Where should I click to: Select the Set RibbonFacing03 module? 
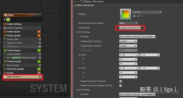[x=22, y=58]
